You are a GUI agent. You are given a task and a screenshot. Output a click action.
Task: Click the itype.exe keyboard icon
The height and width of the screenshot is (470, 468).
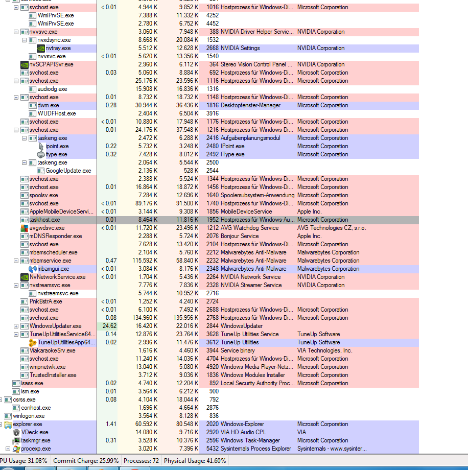coord(40,154)
